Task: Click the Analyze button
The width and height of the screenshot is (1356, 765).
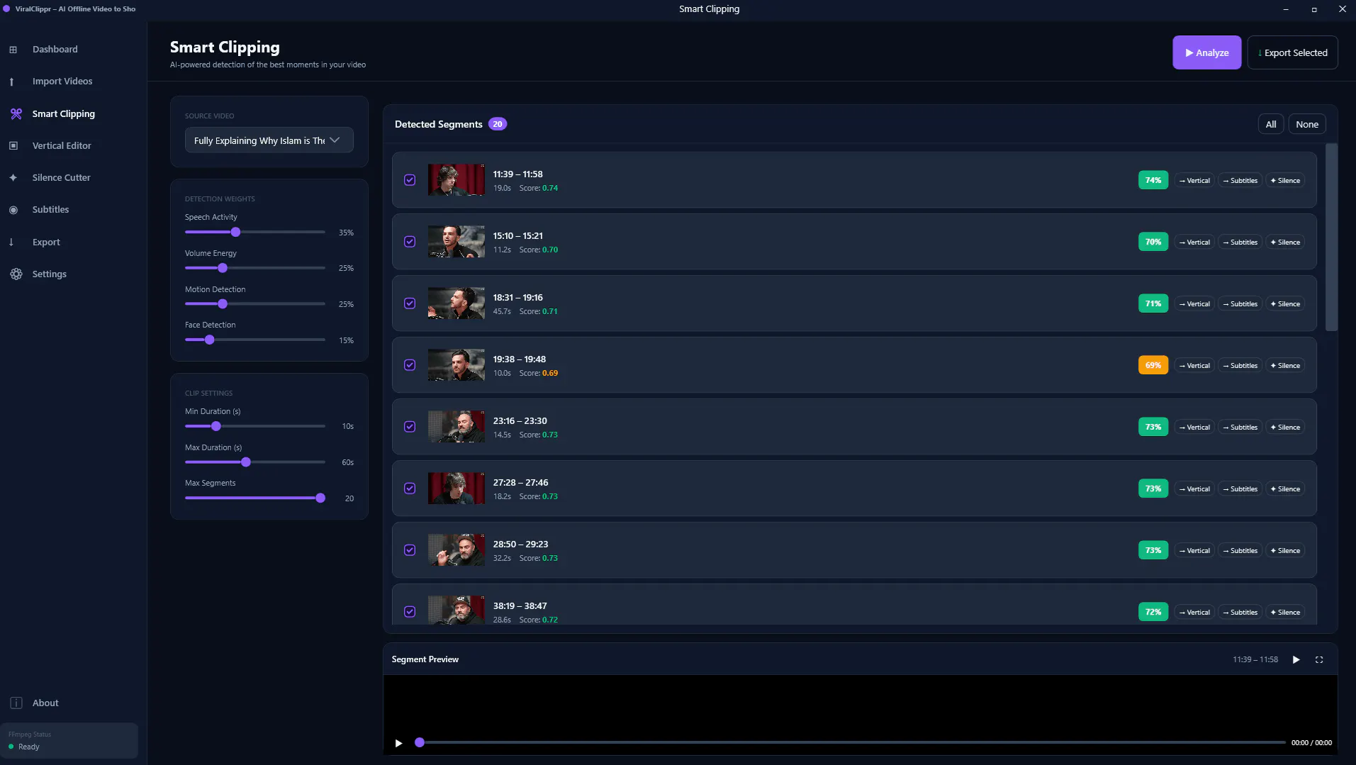Action: 1206,52
